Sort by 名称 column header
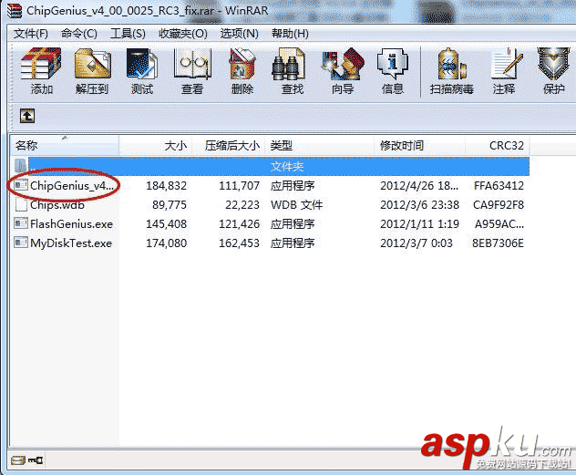576x475 pixels. 65,146
